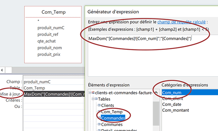Click the Mise à jour cell with MaxDom

[x=54, y=94]
